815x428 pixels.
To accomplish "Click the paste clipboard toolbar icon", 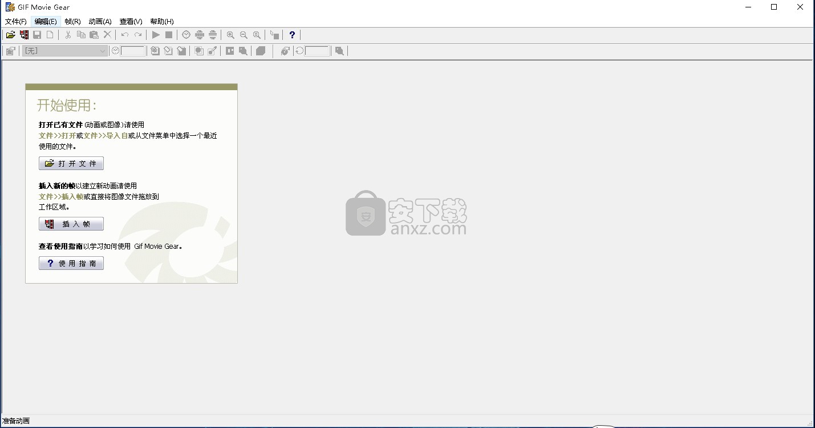I will pyautogui.click(x=94, y=35).
